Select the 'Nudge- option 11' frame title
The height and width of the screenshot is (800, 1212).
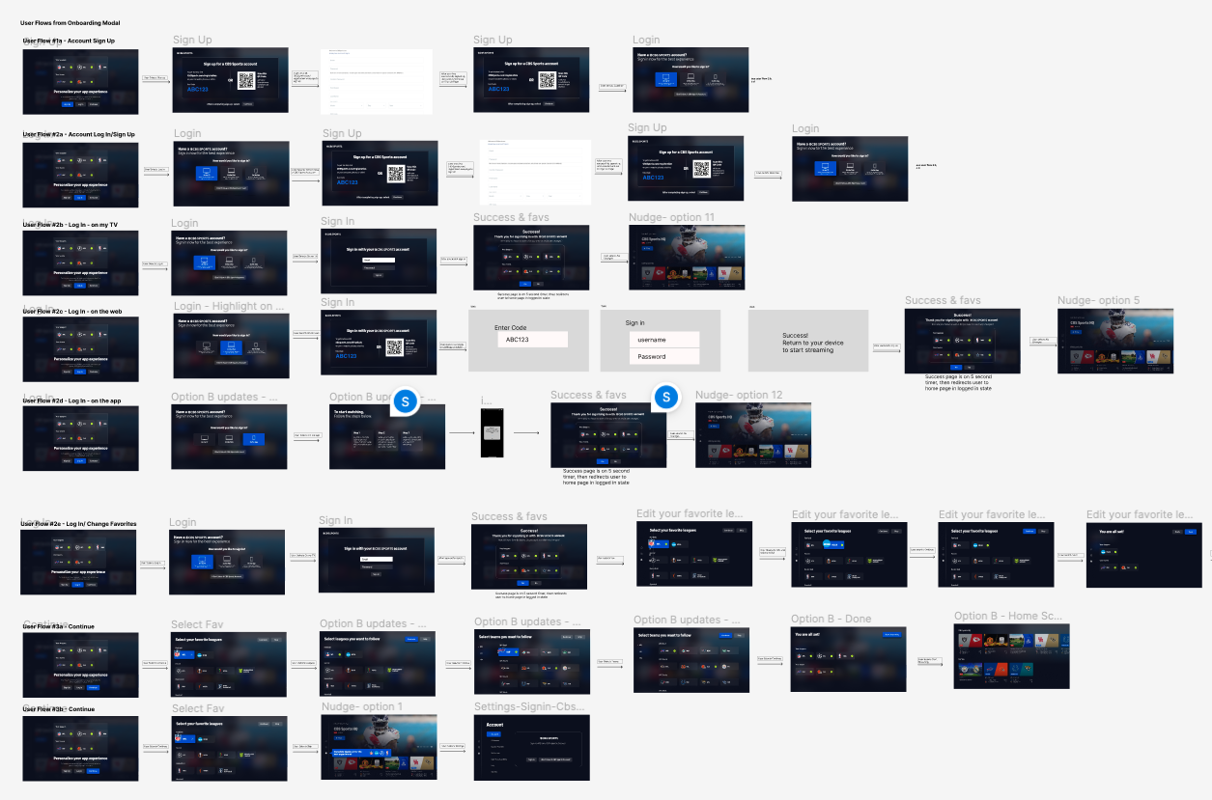[672, 218]
